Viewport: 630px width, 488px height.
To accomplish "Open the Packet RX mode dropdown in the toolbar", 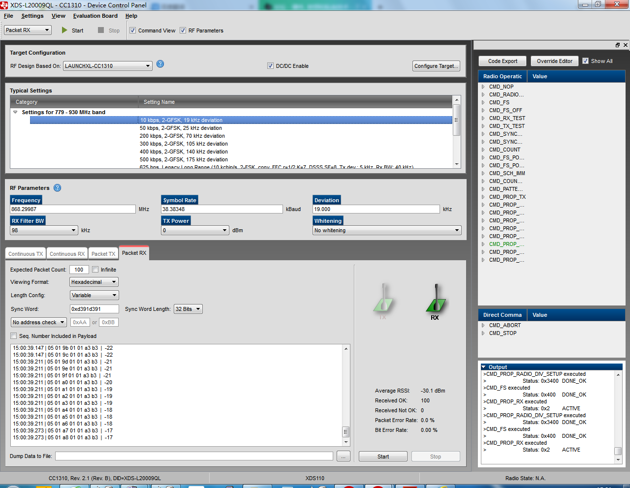I will [28, 30].
